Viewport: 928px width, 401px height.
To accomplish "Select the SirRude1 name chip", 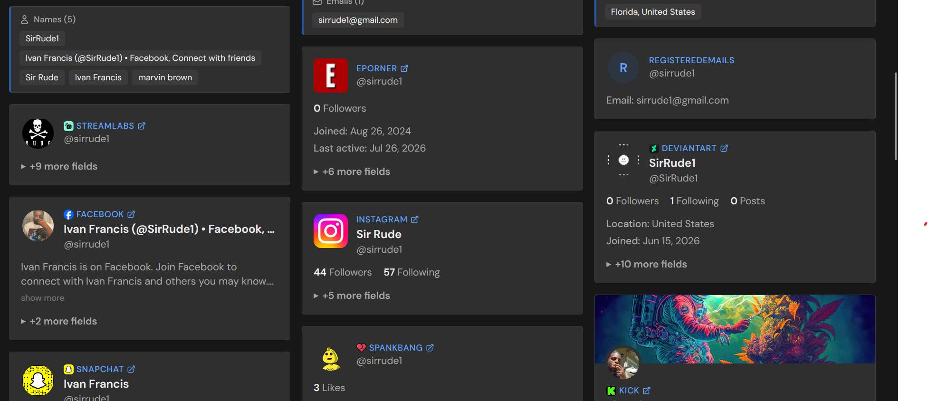I will click(x=42, y=38).
